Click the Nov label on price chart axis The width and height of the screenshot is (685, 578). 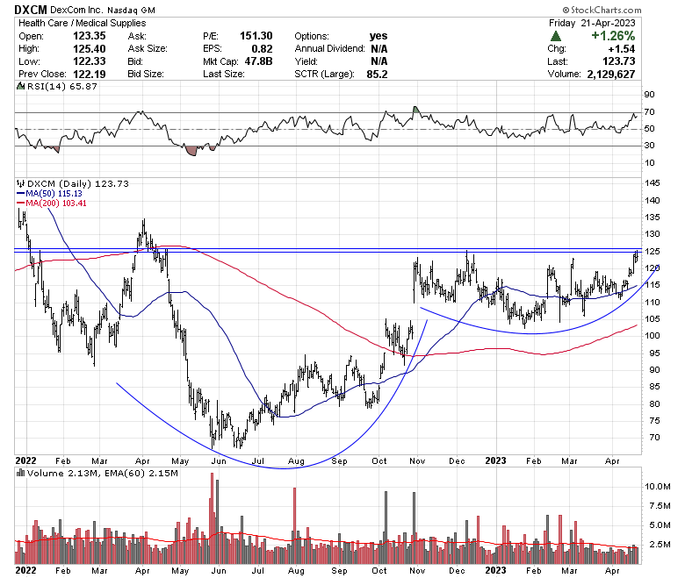click(x=417, y=461)
